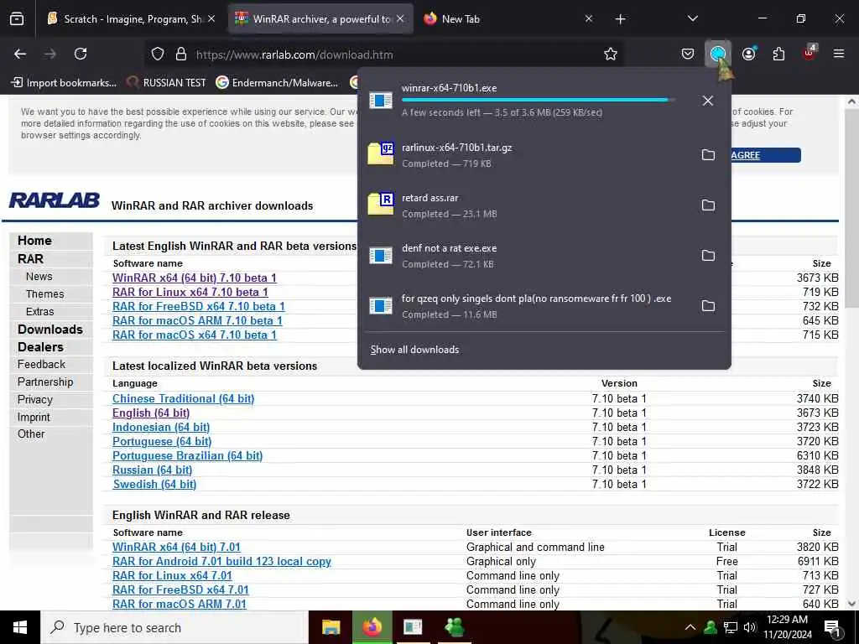This screenshot has width=859, height=644.
Task: Open the Firefox application menu
Action: [839, 55]
